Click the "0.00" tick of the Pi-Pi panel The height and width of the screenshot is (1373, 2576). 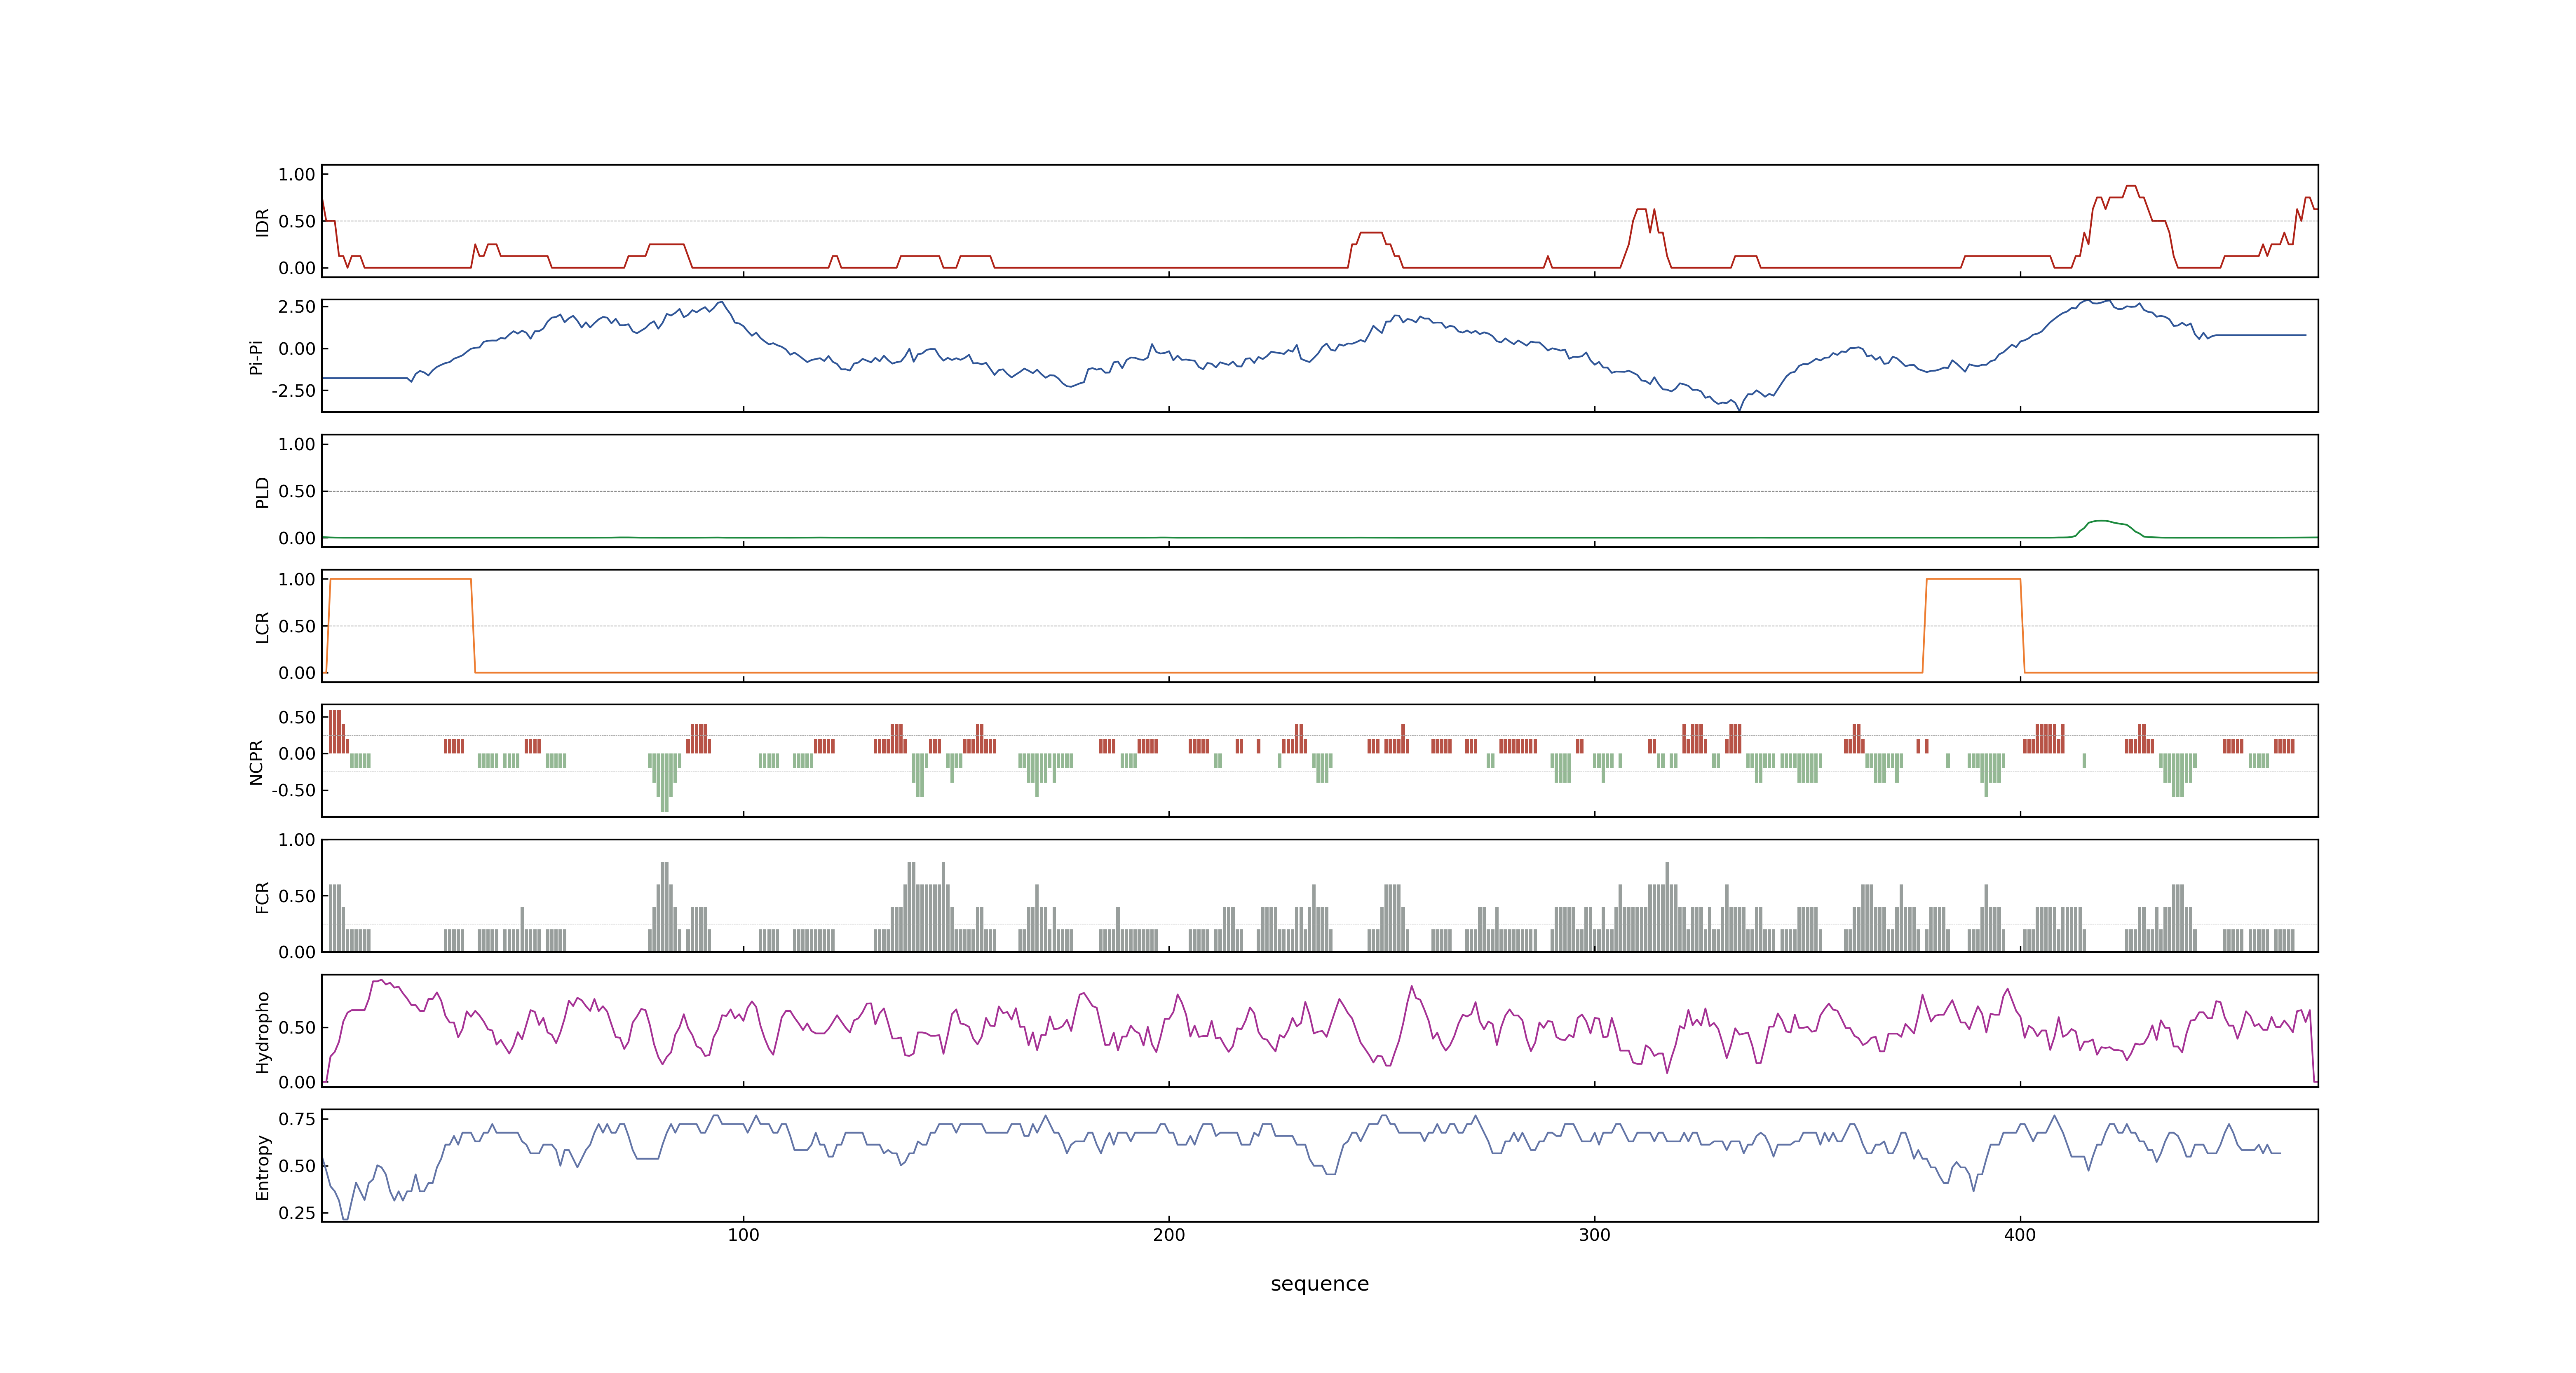pyautogui.click(x=297, y=349)
